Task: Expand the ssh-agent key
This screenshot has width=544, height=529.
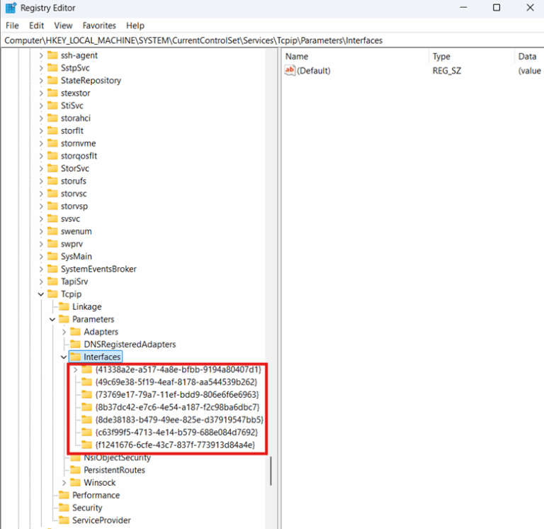Action: pyautogui.click(x=41, y=55)
